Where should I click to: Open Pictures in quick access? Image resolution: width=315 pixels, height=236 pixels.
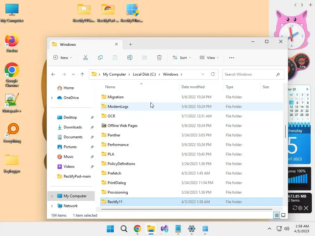click(x=70, y=147)
